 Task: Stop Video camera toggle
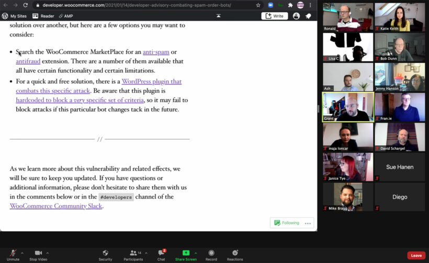[x=38, y=254]
